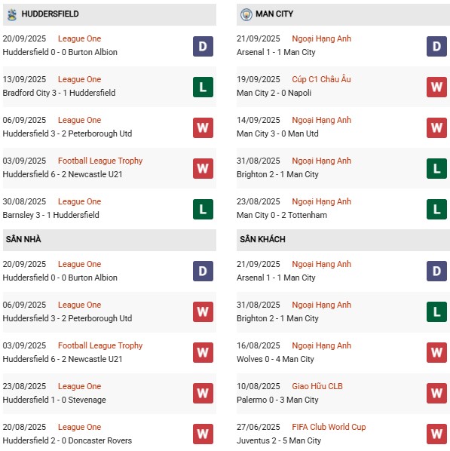Select the MAN CITY team header
Screen dimensions: 450x451
pyautogui.click(x=343, y=14)
